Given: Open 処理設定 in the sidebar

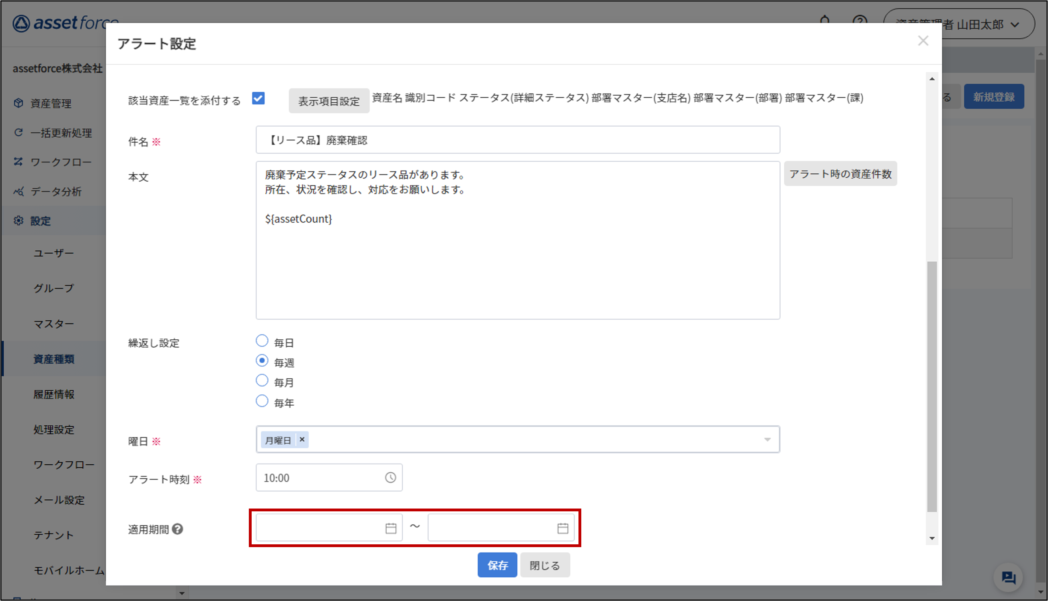Looking at the screenshot, I should click(53, 429).
